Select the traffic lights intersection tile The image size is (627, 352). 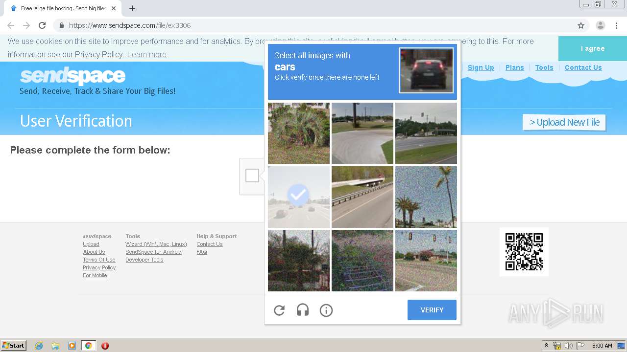click(426, 261)
